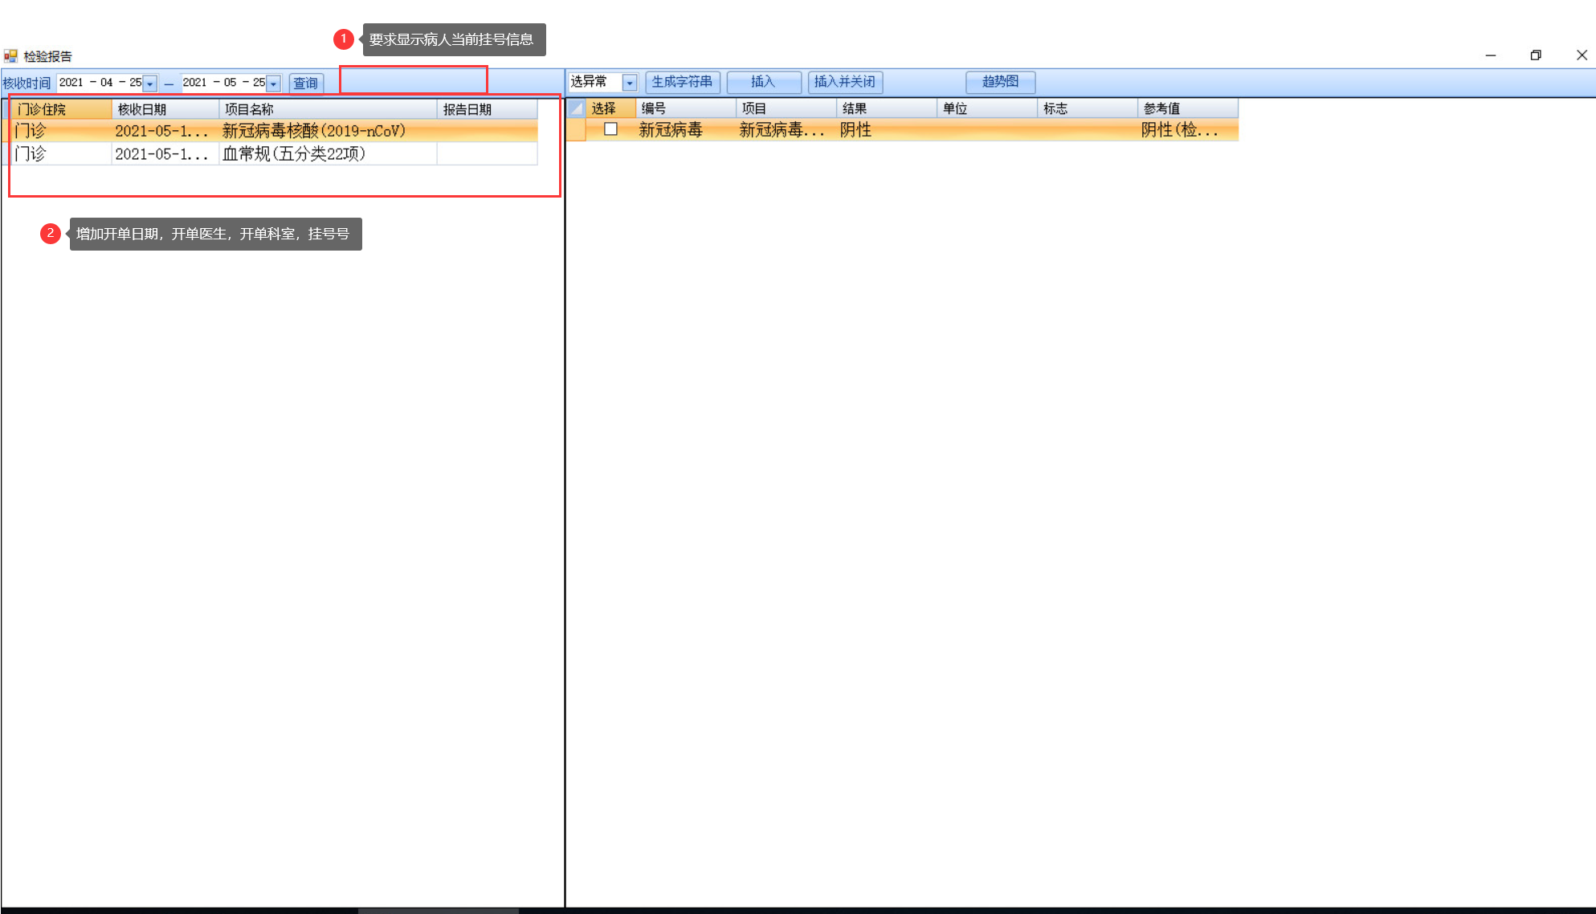Click the 参考值 column header
The height and width of the screenshot is (914, 1596).
point(1186,108)
